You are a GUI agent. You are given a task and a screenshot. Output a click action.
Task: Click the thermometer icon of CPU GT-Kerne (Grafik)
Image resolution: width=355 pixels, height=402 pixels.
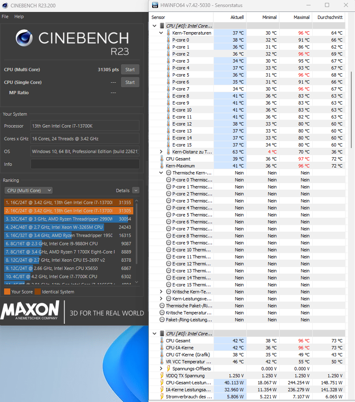162,355
